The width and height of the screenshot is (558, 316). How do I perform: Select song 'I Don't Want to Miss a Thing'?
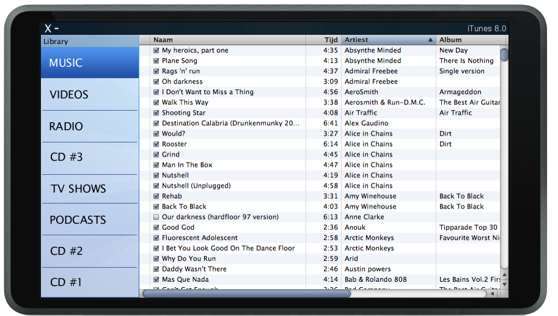pos(208,92)
